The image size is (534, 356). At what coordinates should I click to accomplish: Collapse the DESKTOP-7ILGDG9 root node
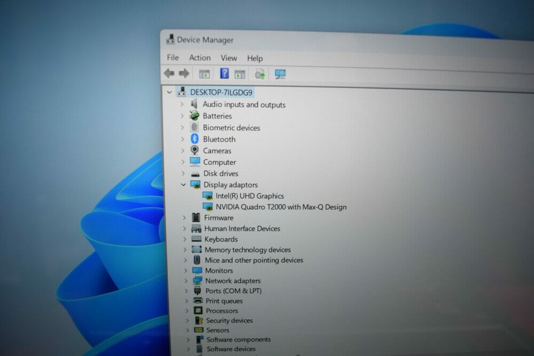coord(169,92)
